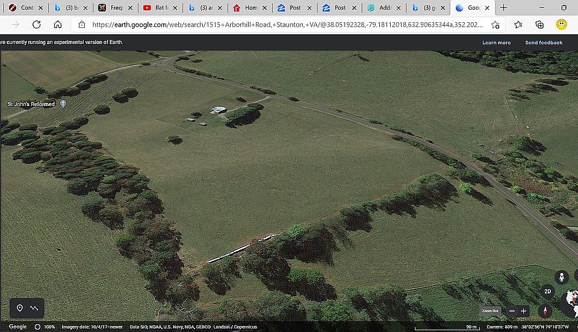Activate the Pegman Street View icon
The width and height of the screenshot is (578, 332).
tap(561, 277)
